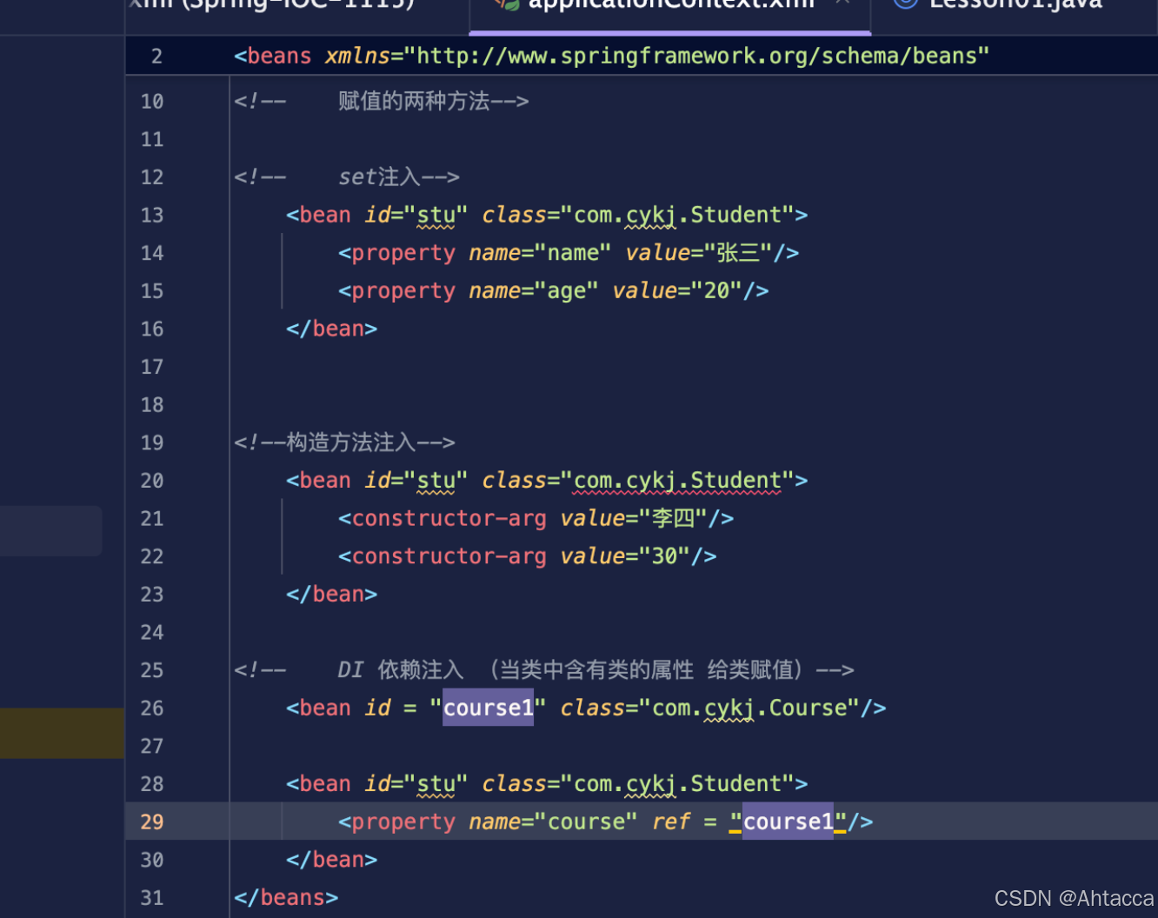The width and height of the screenshot is (1158, 918).
Task: Click the ref attribute keyword on line 29
Action: 671,822
